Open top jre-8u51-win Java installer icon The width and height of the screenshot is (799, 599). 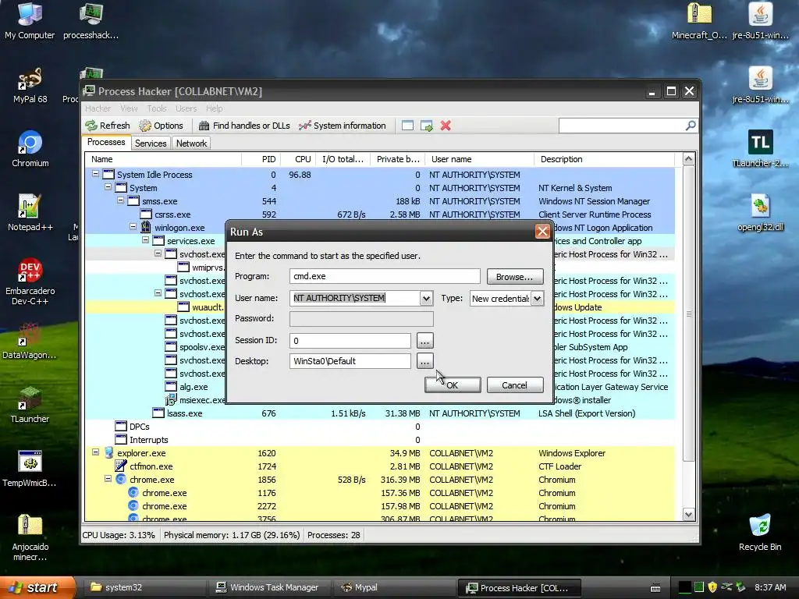760,21
